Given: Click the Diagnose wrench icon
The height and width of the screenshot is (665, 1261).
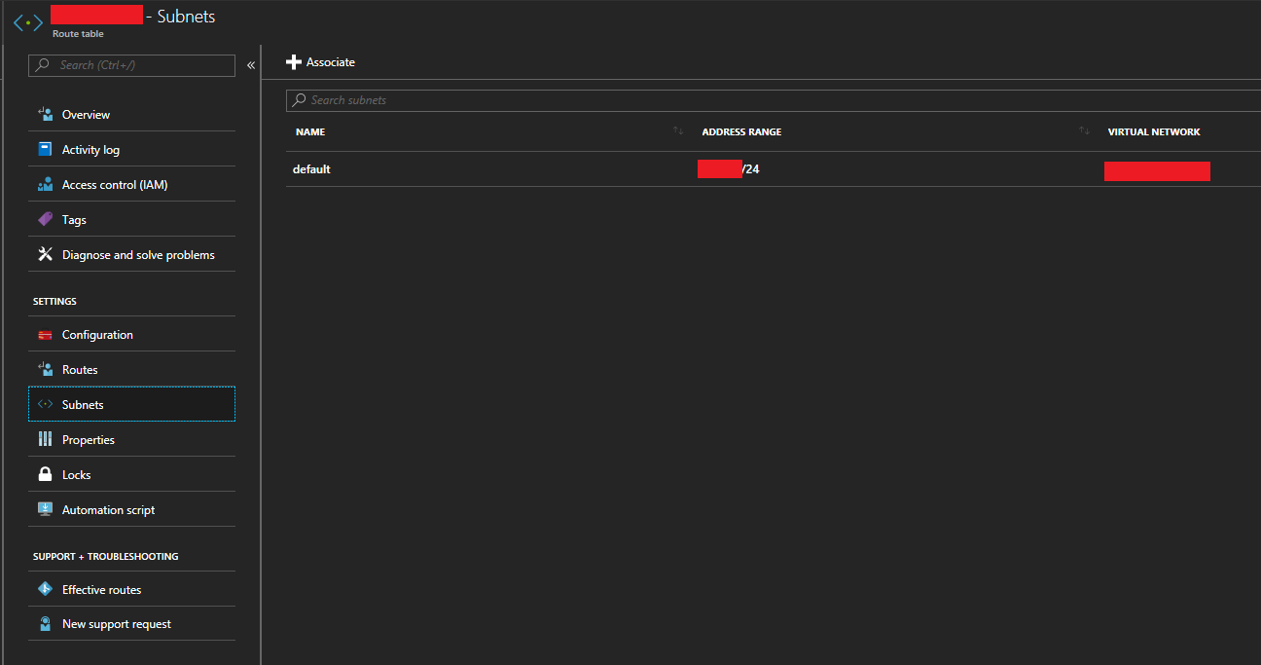Looking at the screenshot, I should 45,254.
